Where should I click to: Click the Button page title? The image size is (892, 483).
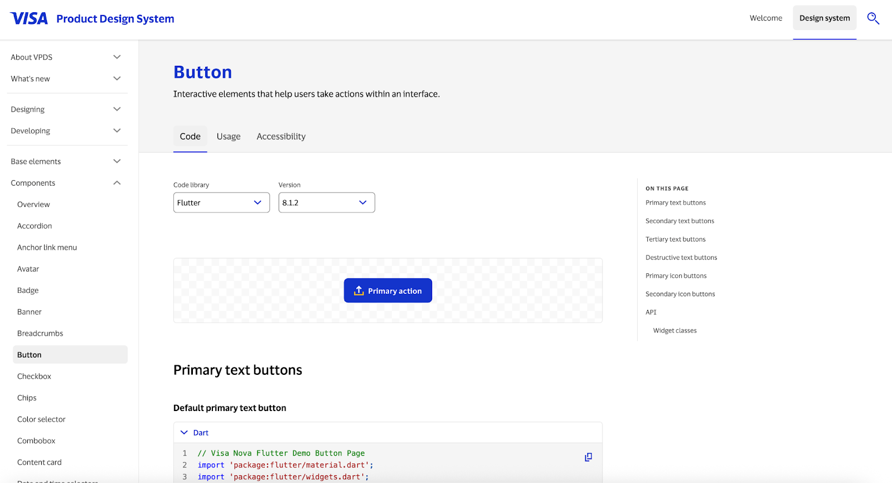click(203, 73)
